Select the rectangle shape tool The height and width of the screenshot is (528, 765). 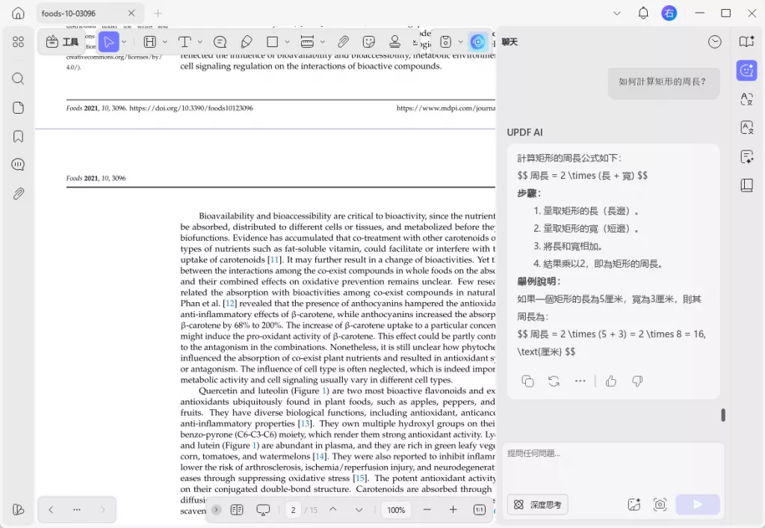pyautogui.click(x=273, y=42)
